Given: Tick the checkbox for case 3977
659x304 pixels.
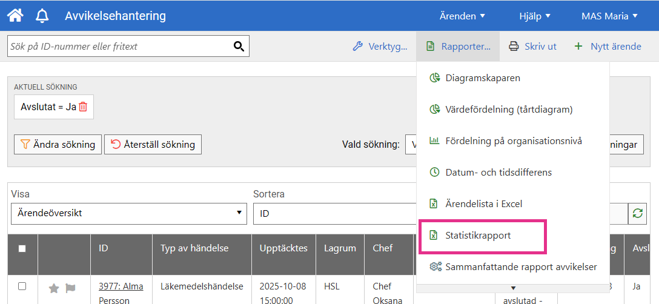Looking at the screenshot, I should (x=22, y=286).
